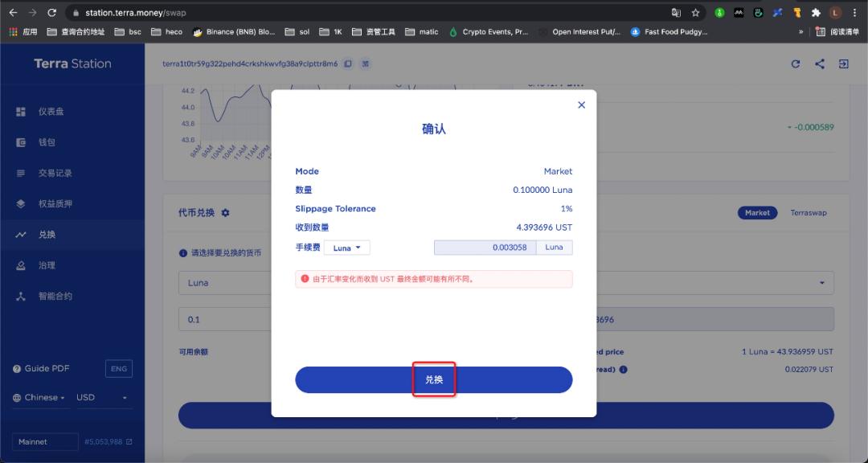The image size is (868, 463).
Task: Copy the wallet address terra1t0tr59g322pehd
Action: [x=346, y=63]
